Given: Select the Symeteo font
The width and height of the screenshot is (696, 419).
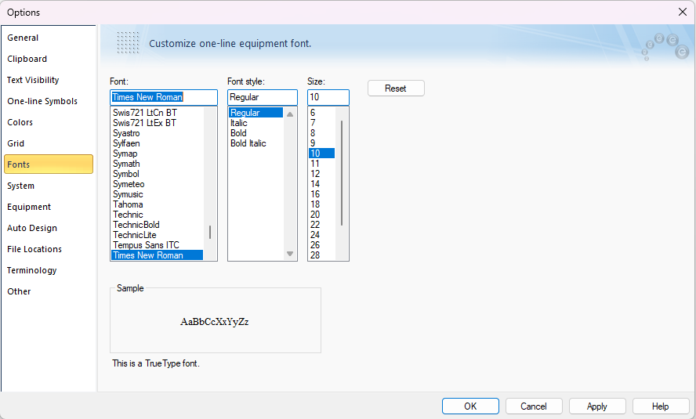Looking at the screenshot, I should pyautogui.click(x=157, y=184).
